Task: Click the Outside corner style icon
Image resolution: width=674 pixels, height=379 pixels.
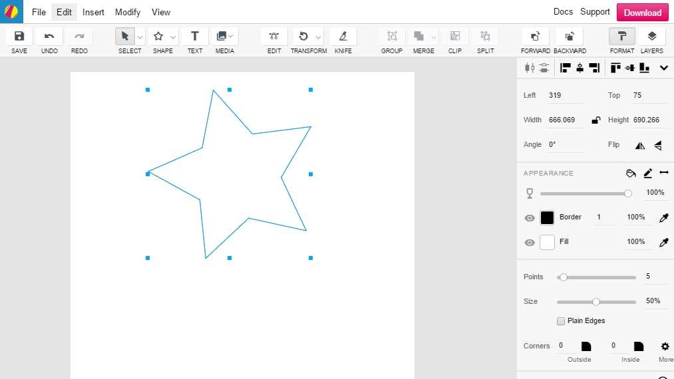Action: tap(586, 346)
